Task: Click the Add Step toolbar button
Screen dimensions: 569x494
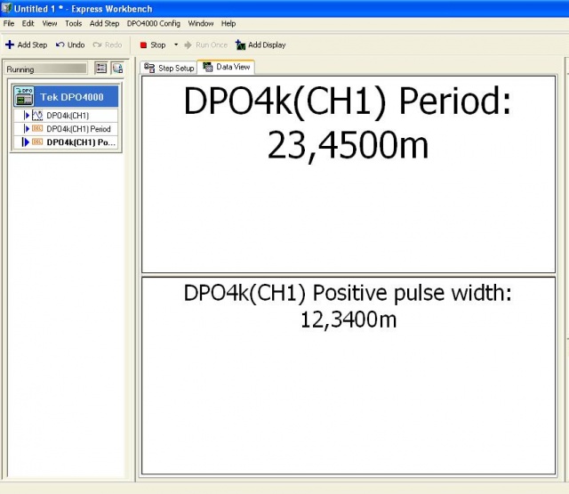Action: (x=26, y=45)
